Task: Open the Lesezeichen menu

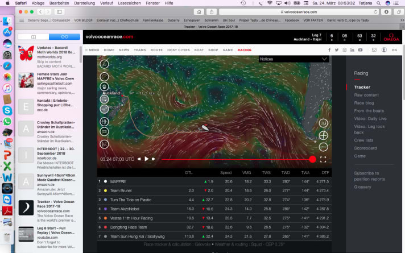Action: click(x=129, y=3)
